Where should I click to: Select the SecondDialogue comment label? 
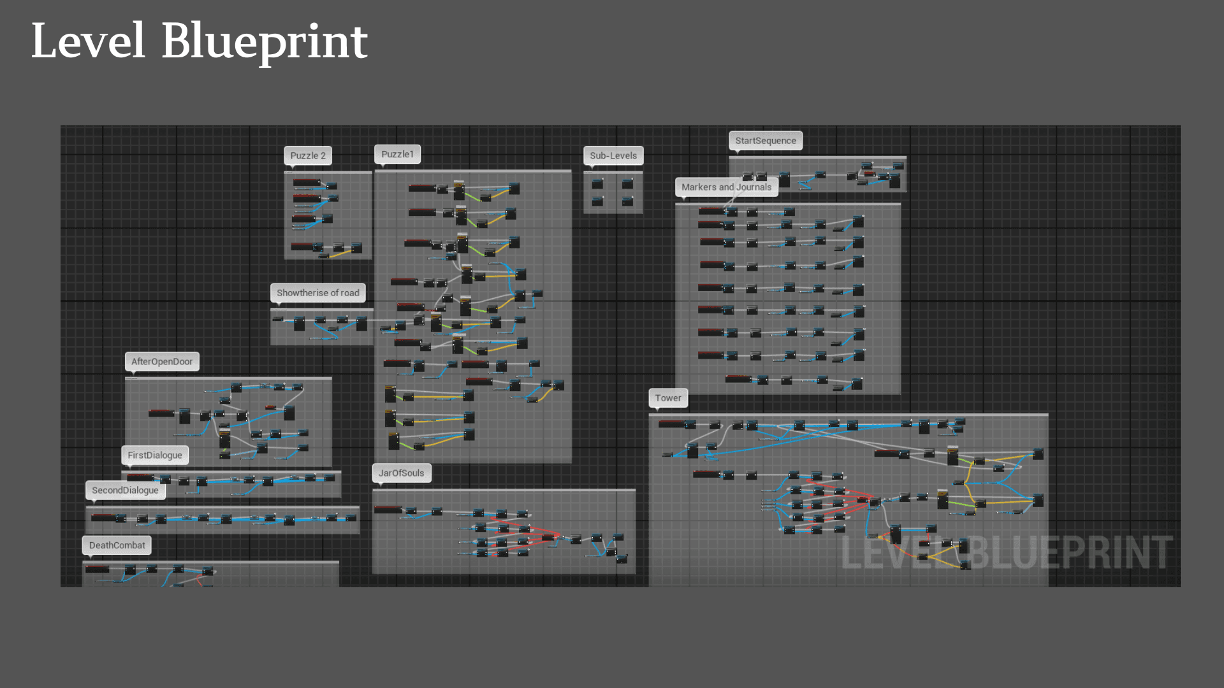(x=125, y=491)
